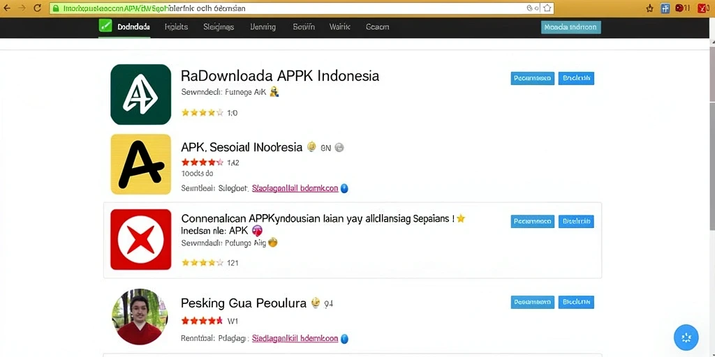Click the blue floating round button
Image resolution: width=715 pixels, height=357 pixels.
(686, 337)
